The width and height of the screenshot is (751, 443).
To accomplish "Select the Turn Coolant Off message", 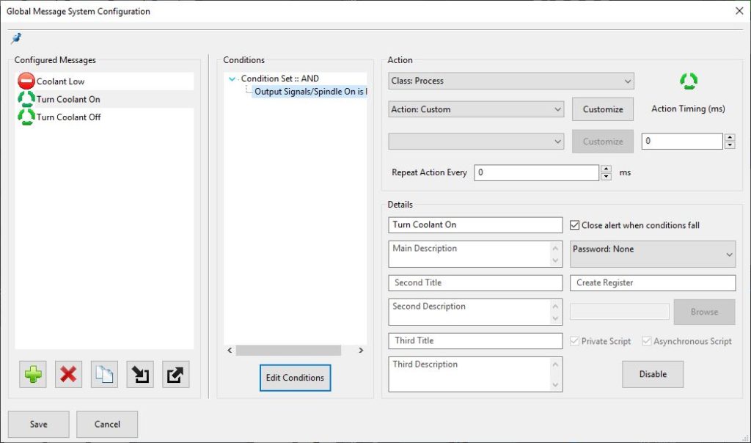I will [68, 117].
